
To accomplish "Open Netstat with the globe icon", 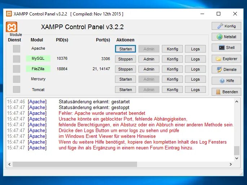I will pyautogui.click(x=226, y=37).
